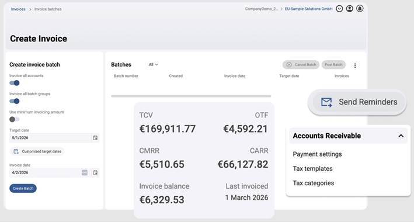Click the Batches panel heading
Viewport: 414px width, 222px height.
121,64
